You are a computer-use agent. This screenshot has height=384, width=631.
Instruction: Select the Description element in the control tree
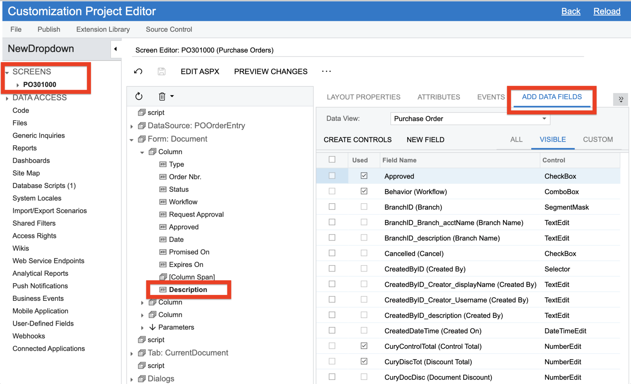[x=188, y=289]
